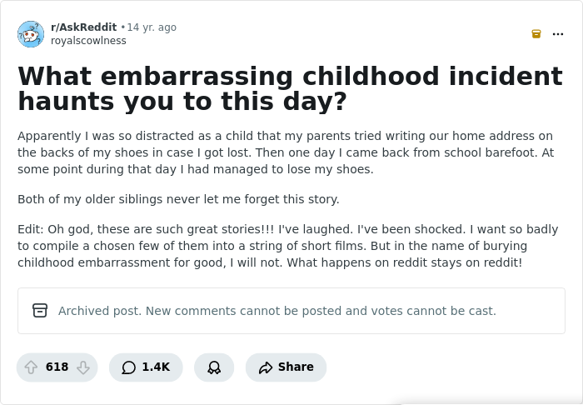This screenshot has height=405, width=583.
Task: Give an award using the award icon
Action: (x=214, y=367)
